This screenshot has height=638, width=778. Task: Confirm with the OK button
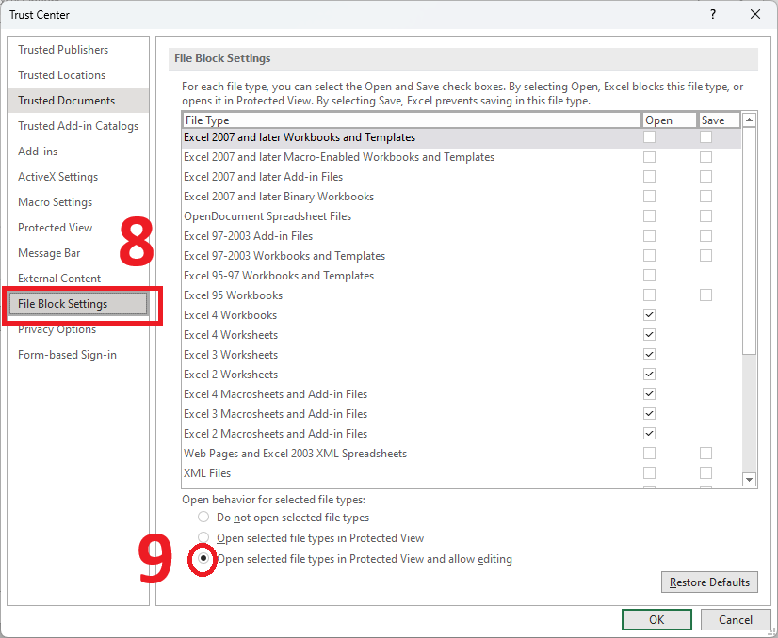coord(656,619)
